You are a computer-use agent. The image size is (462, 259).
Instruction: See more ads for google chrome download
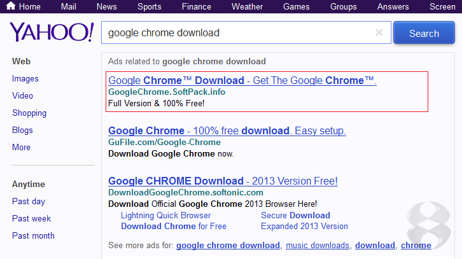[x=228, y=246]
